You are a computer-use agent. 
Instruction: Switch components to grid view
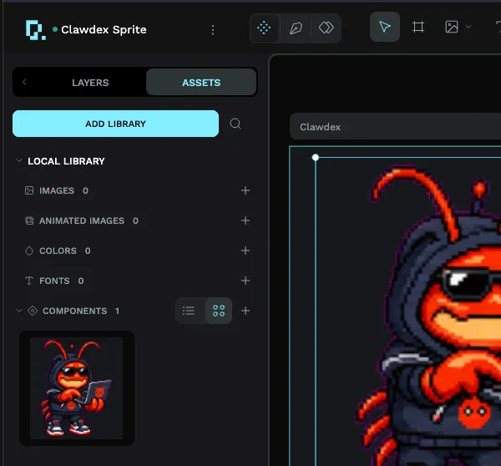click(219, 311)
